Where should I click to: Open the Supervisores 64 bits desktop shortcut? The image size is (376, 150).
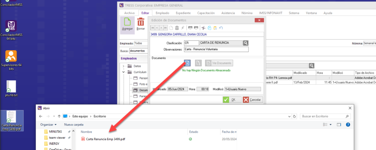[x=11, y=56]
